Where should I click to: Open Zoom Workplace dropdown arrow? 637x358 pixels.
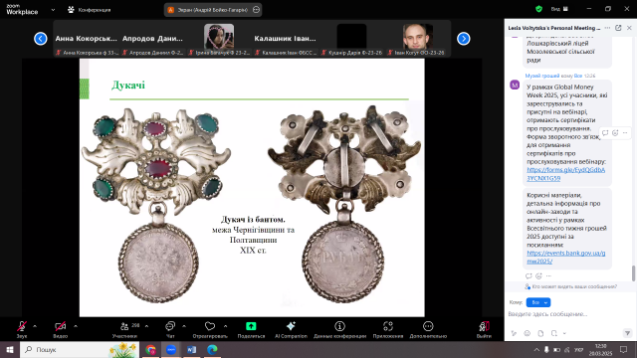pos(53,10)
